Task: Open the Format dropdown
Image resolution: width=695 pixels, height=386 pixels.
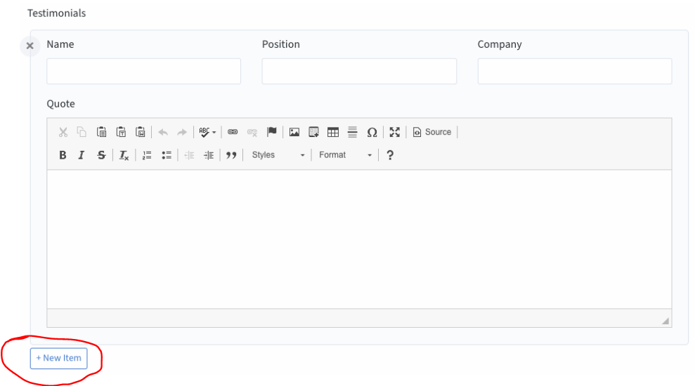Action: (345, 155)
